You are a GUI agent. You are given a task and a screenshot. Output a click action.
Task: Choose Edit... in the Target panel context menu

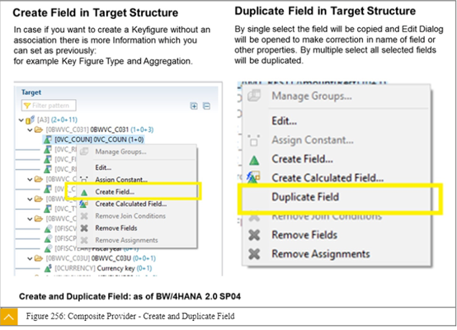[103, 167]
